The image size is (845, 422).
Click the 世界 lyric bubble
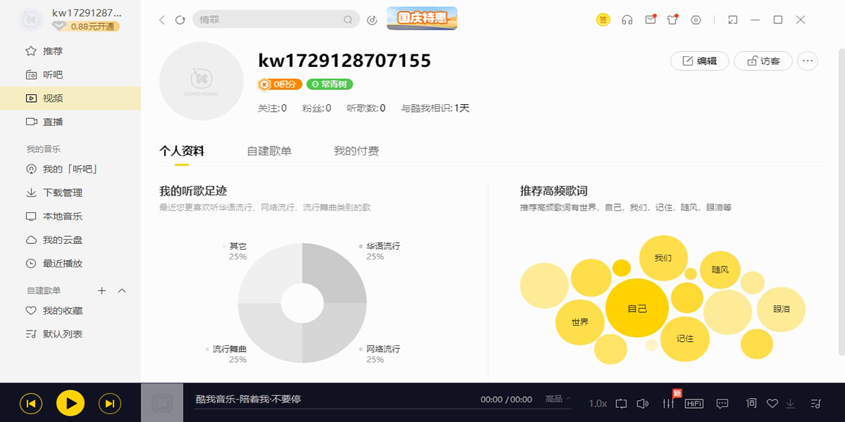[x=580, y=322]
